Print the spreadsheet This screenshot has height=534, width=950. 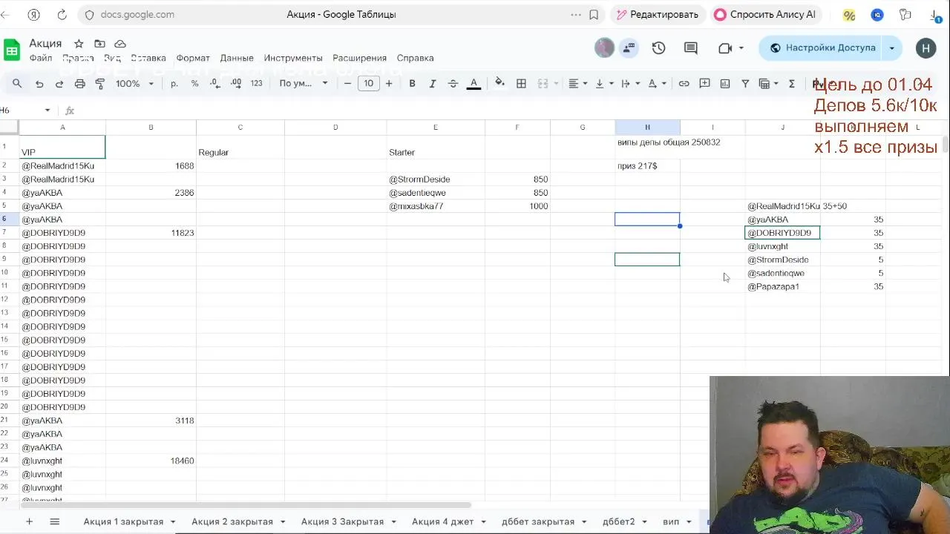pos(79,84)
